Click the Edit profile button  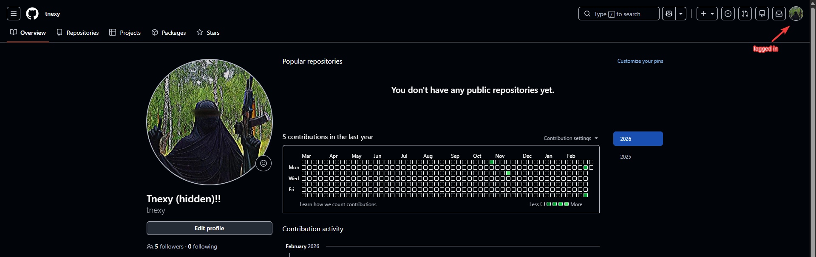click(x=209, y=228)
